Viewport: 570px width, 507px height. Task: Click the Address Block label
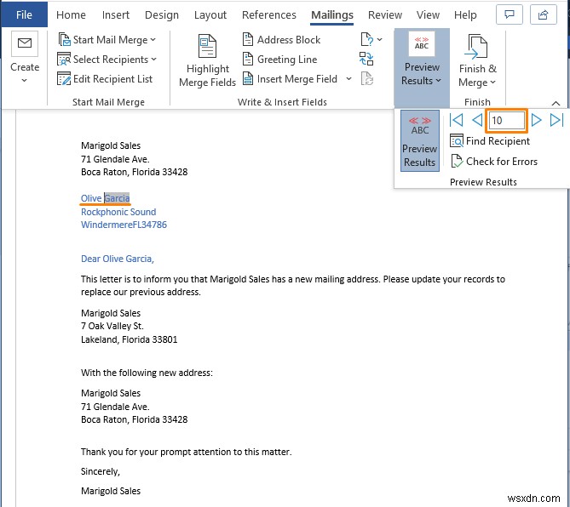tap(289, 39)
